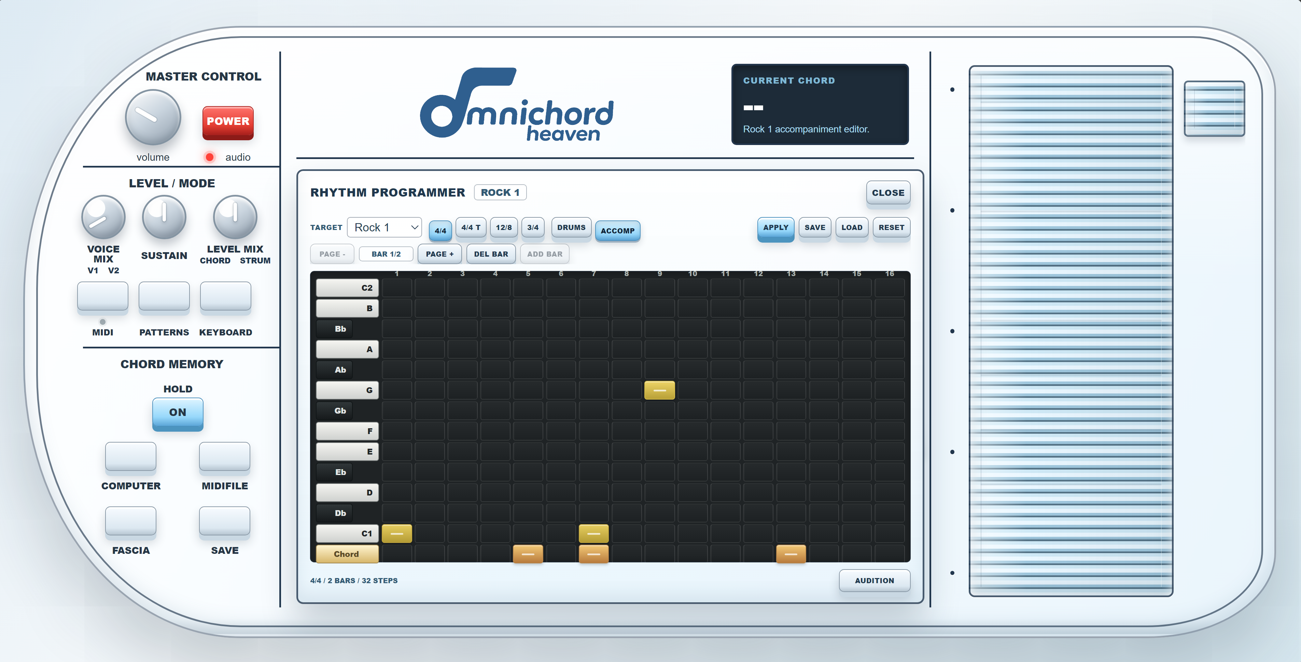This screenshot has width=1301, height=662.
Task: Tap the small strumplate pad
Action: (1214, 109)
